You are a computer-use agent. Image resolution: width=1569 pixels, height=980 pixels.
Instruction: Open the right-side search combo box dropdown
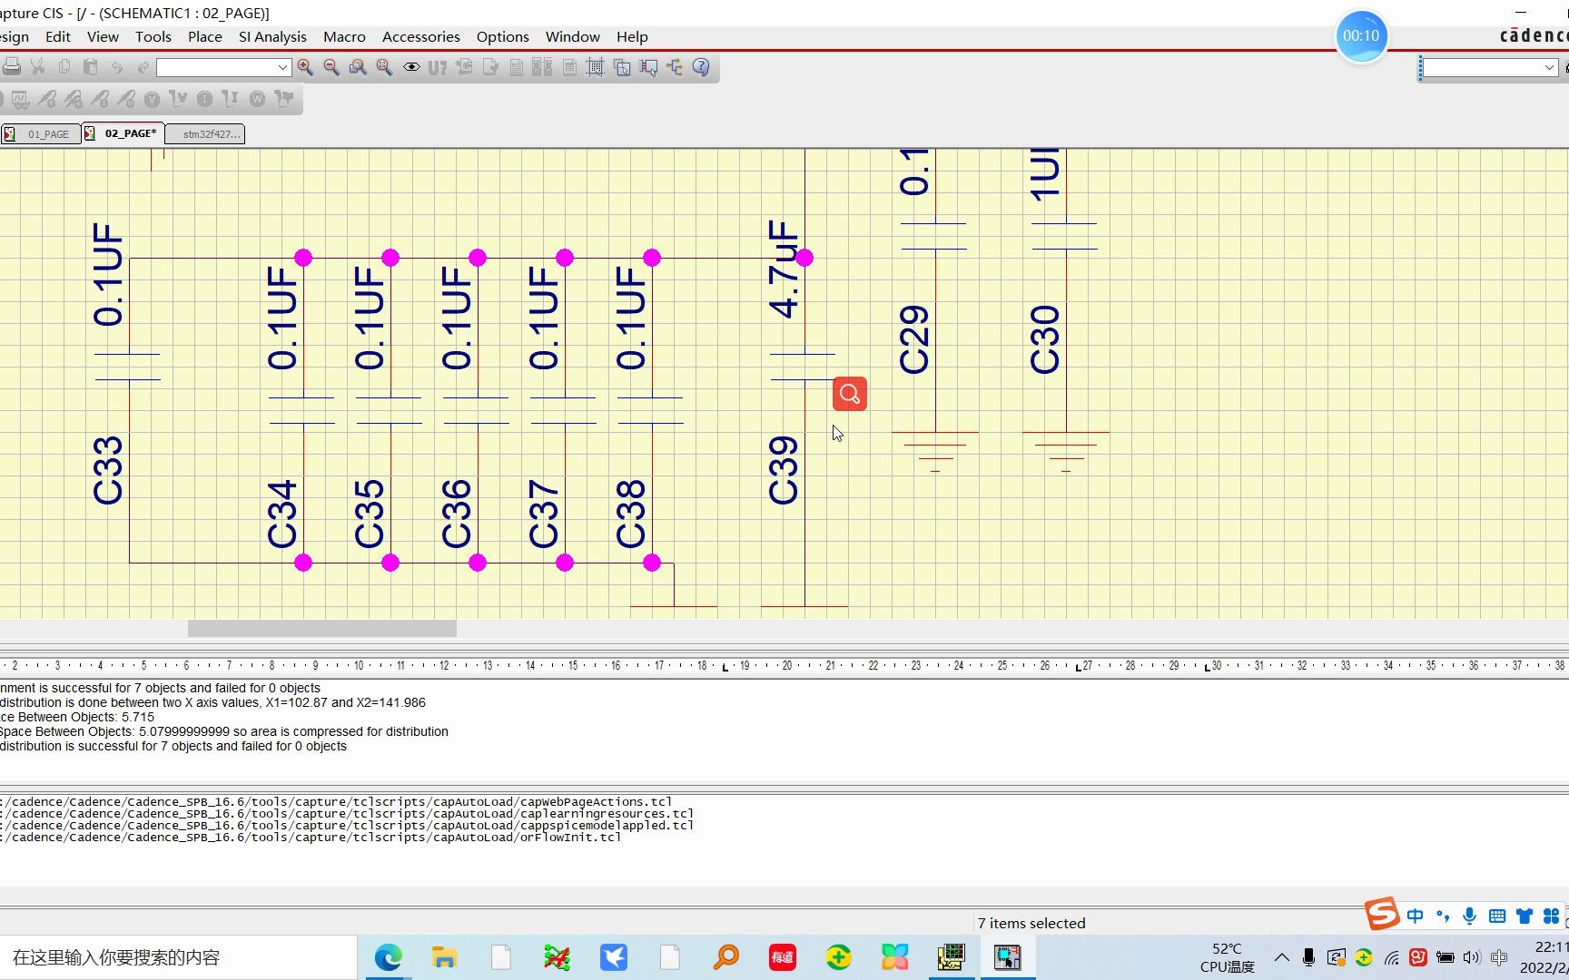(x=1549, y=68)
